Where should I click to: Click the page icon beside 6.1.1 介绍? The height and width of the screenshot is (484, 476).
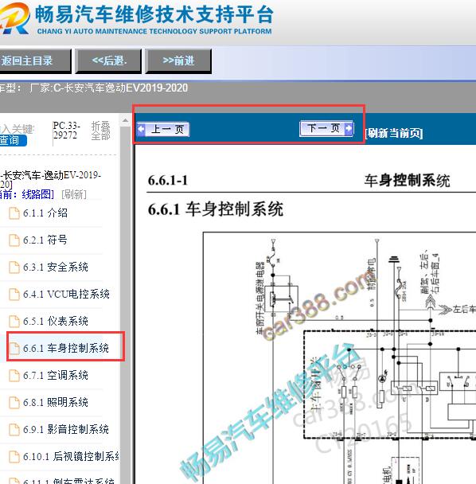point(14,213)
